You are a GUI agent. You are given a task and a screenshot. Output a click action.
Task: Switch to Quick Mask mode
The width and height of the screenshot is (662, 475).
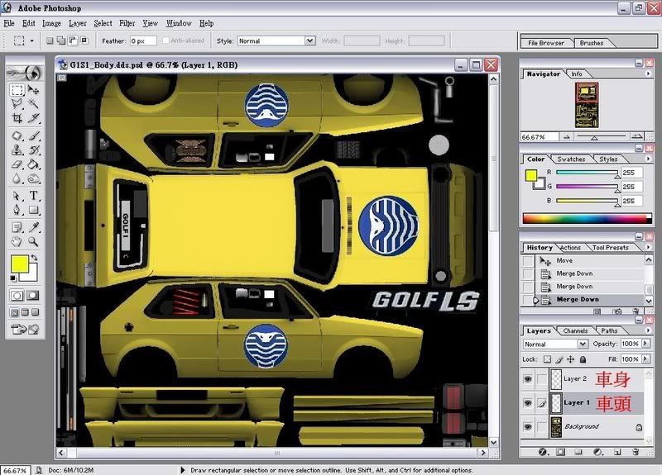pyautogui.click(x=33, y=296)
